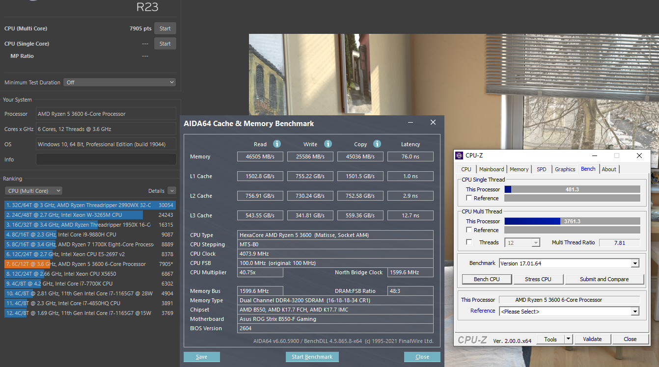The width and height of the screenshot is (659, 367).
Task: Switch to the CPU tab in CPU-Z
Action: click(x=466, y=169)
